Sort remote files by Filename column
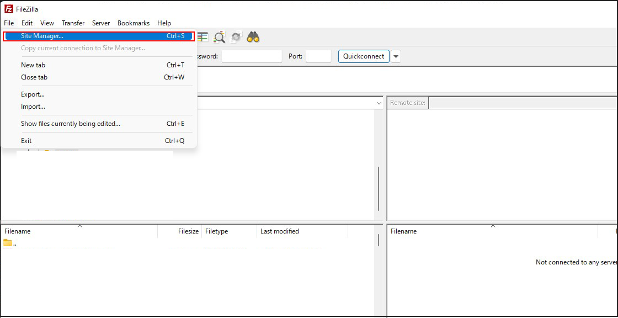This screenshot has width=618, height=318. click(493, 231)
